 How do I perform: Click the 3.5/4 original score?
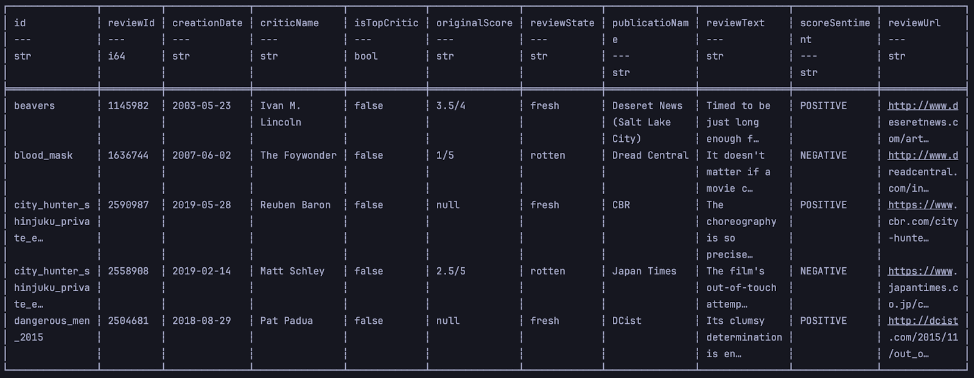pos(450,106)
